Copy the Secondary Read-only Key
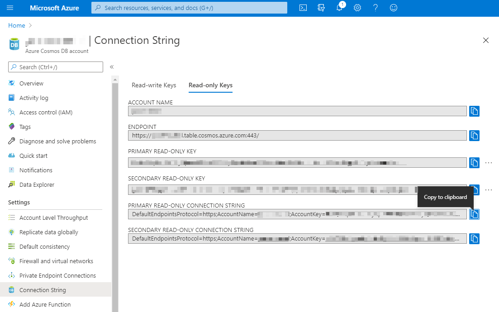Viewport: 499px width, 312px height. pos(474,189)
